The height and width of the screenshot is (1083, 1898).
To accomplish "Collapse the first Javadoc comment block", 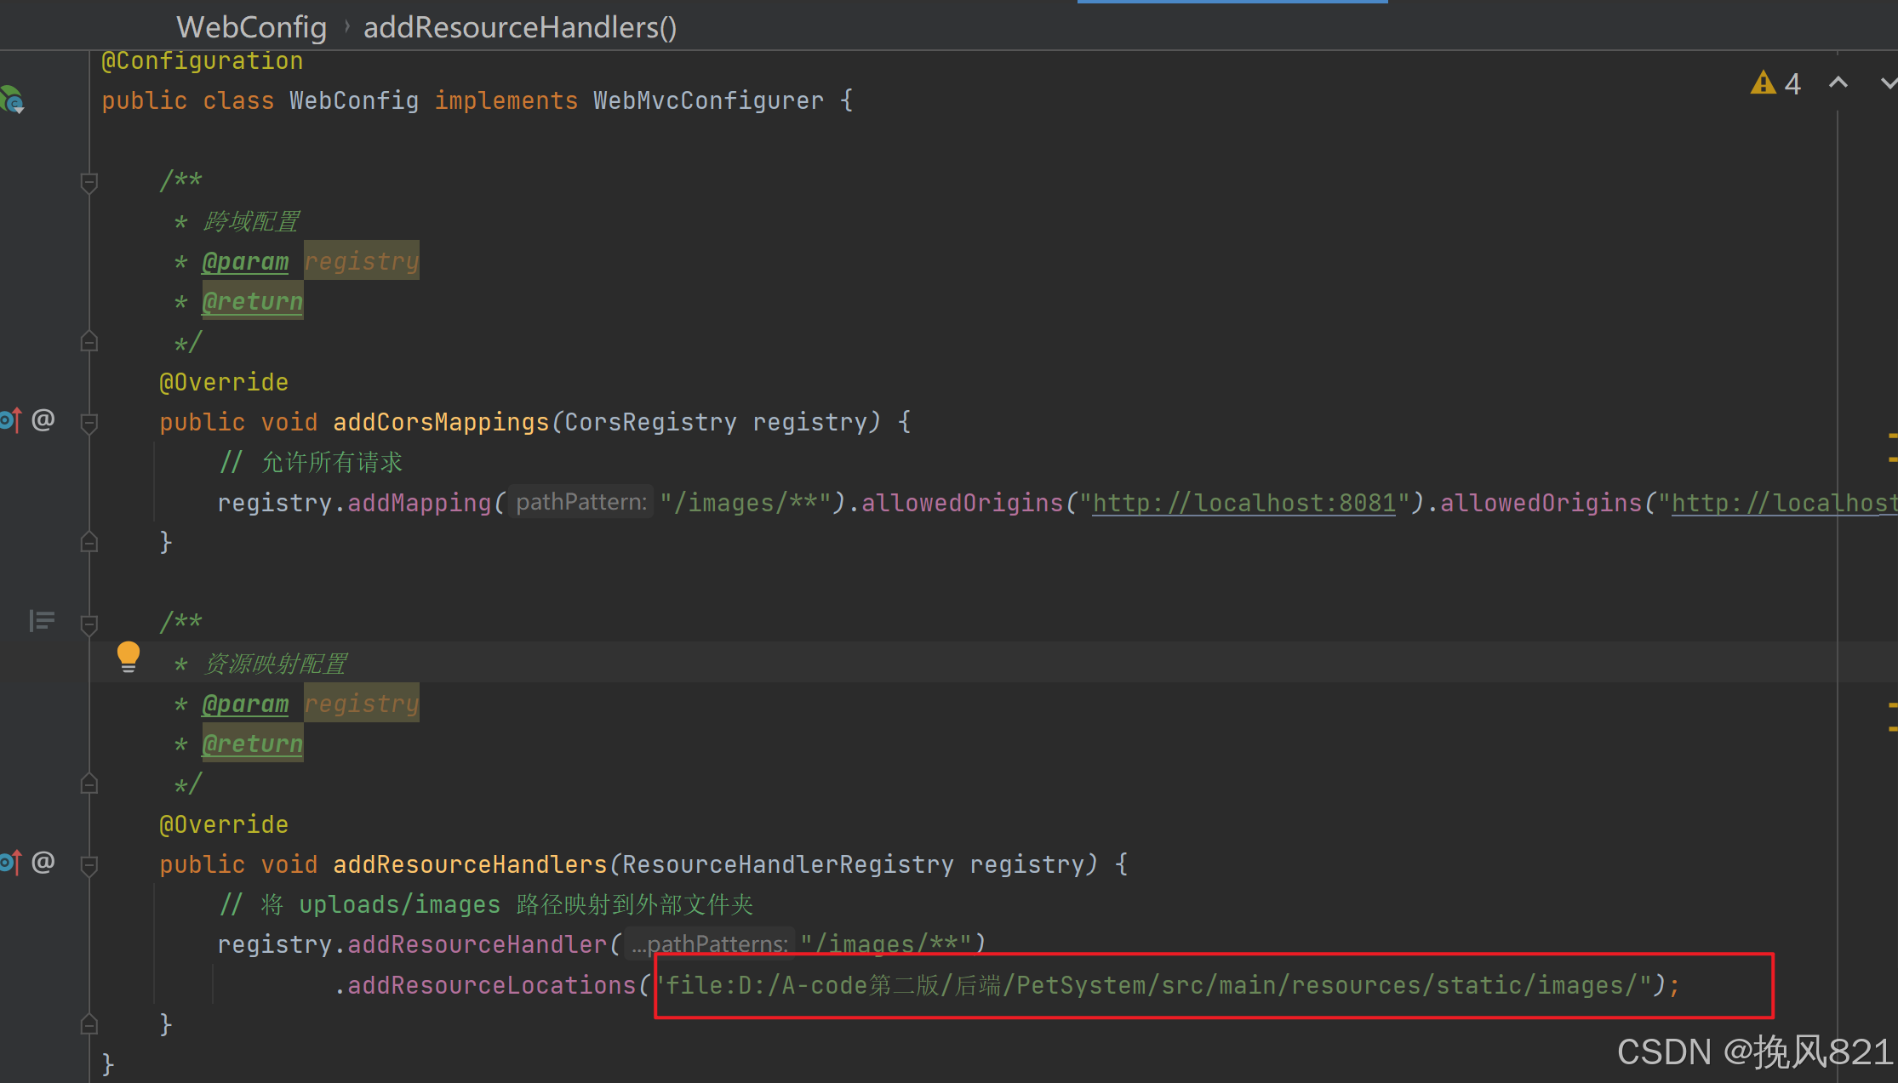I will [89, 182].
